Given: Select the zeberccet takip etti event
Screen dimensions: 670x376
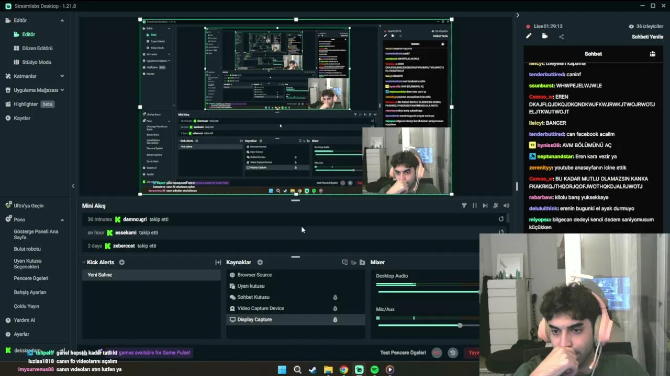Looking at the screenshot, I should [x=293, y=246].
